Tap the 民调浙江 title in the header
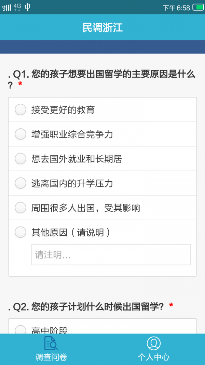 [102, 27]
